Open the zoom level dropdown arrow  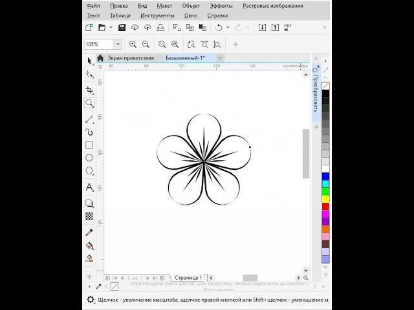[x=118, y=45]
